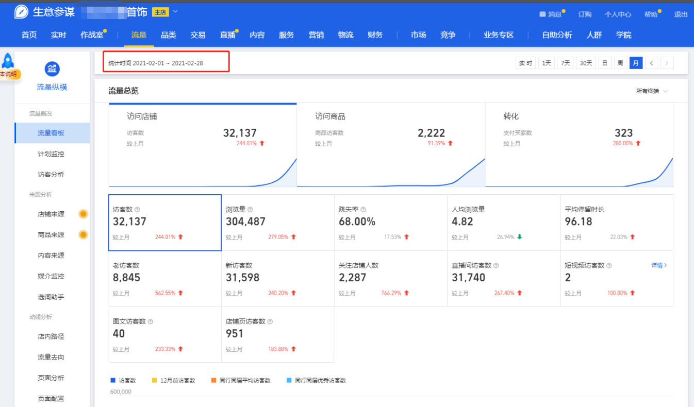Click the 生意参谋 compass logo icon
Image resolution: width=694 pixels, height=407 pixels.
pyautogui.click(x=21, y=12)
